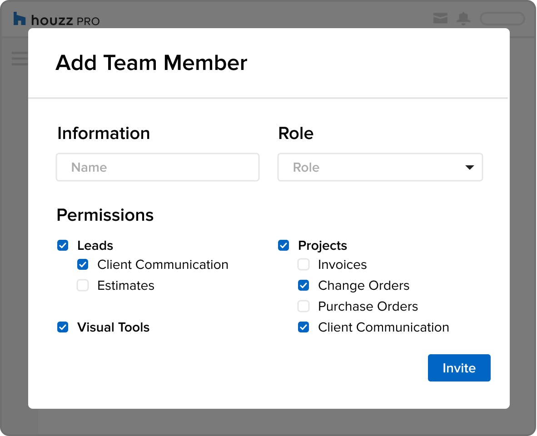The height and width of the screenshot is (436, 537).
Task: Enable the Invoices permission
Action: (303, 264)
